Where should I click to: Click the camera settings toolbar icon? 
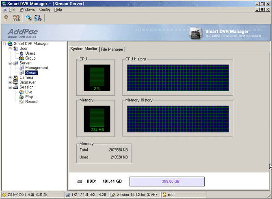(x=28, y=18)
